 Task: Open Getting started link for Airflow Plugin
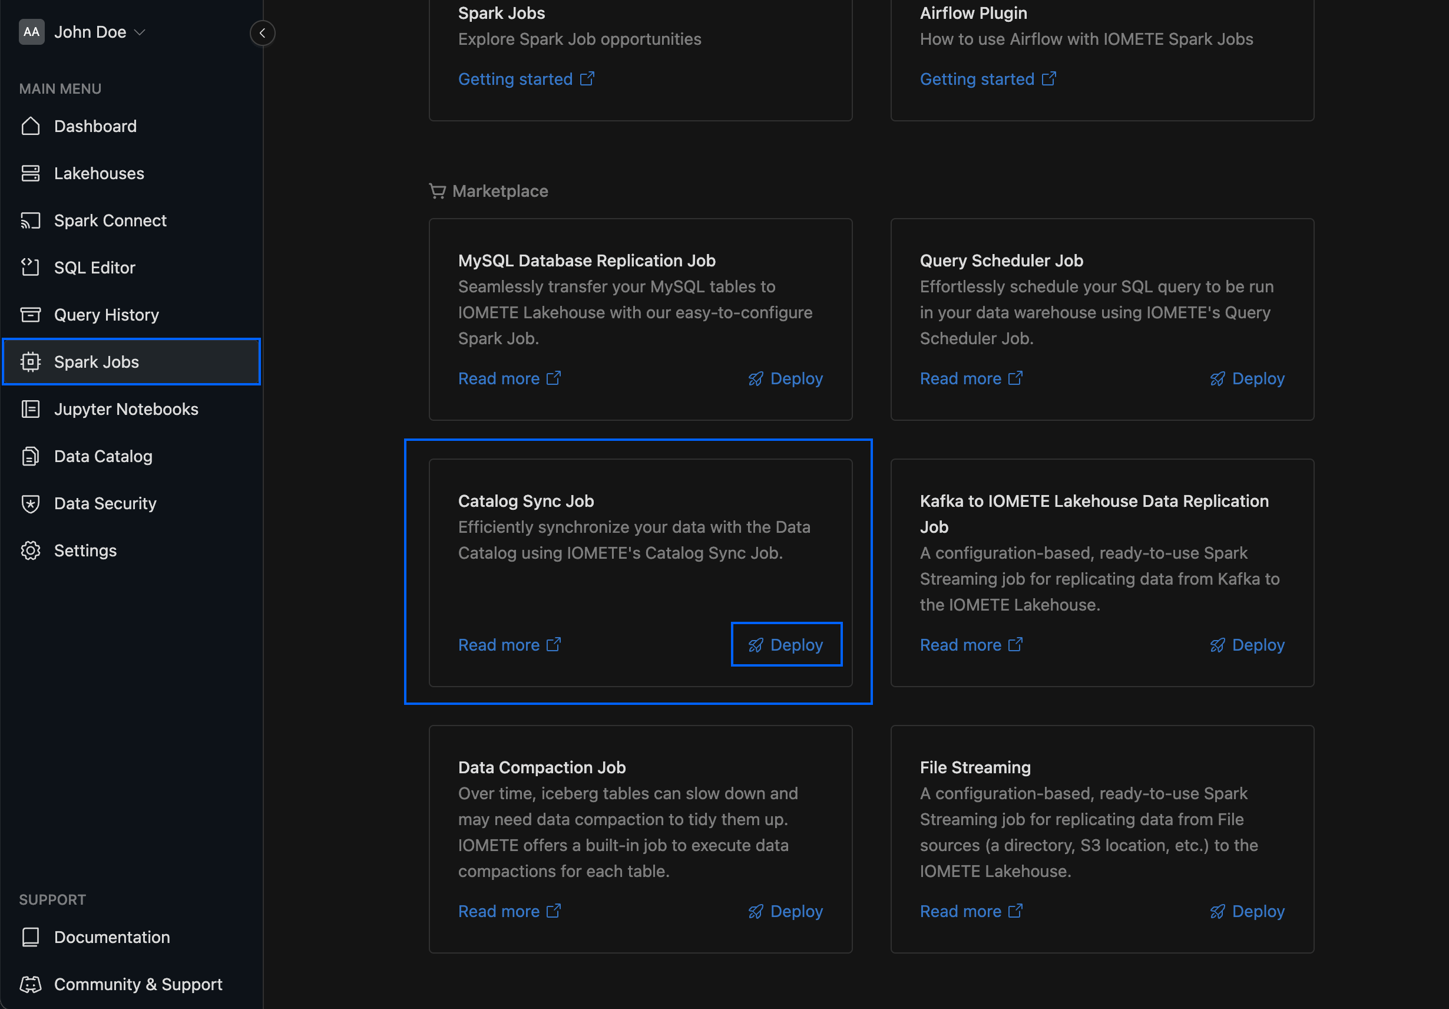988,80
